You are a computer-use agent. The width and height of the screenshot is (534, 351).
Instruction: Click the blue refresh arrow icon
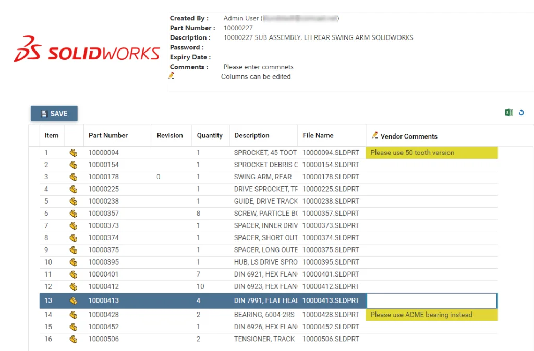[520, 112]
